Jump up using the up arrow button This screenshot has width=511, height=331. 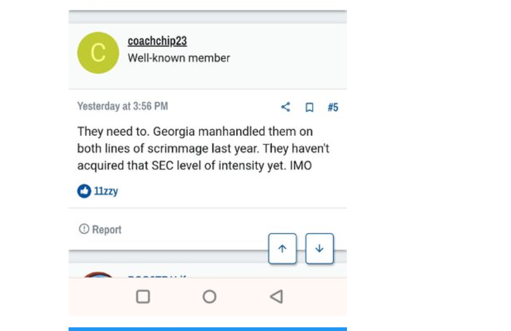pyautogui.click(x=283, y=248)
